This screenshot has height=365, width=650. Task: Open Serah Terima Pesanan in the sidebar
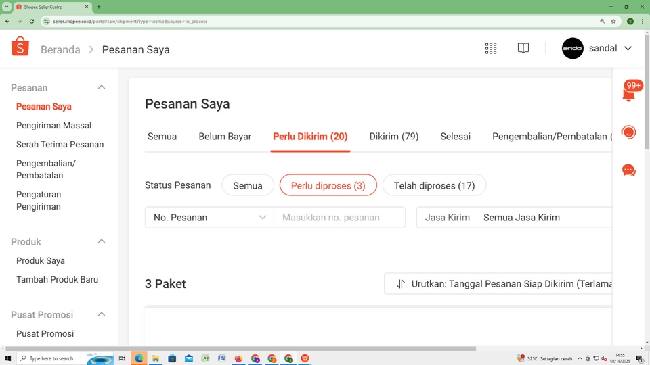point(60,145)
